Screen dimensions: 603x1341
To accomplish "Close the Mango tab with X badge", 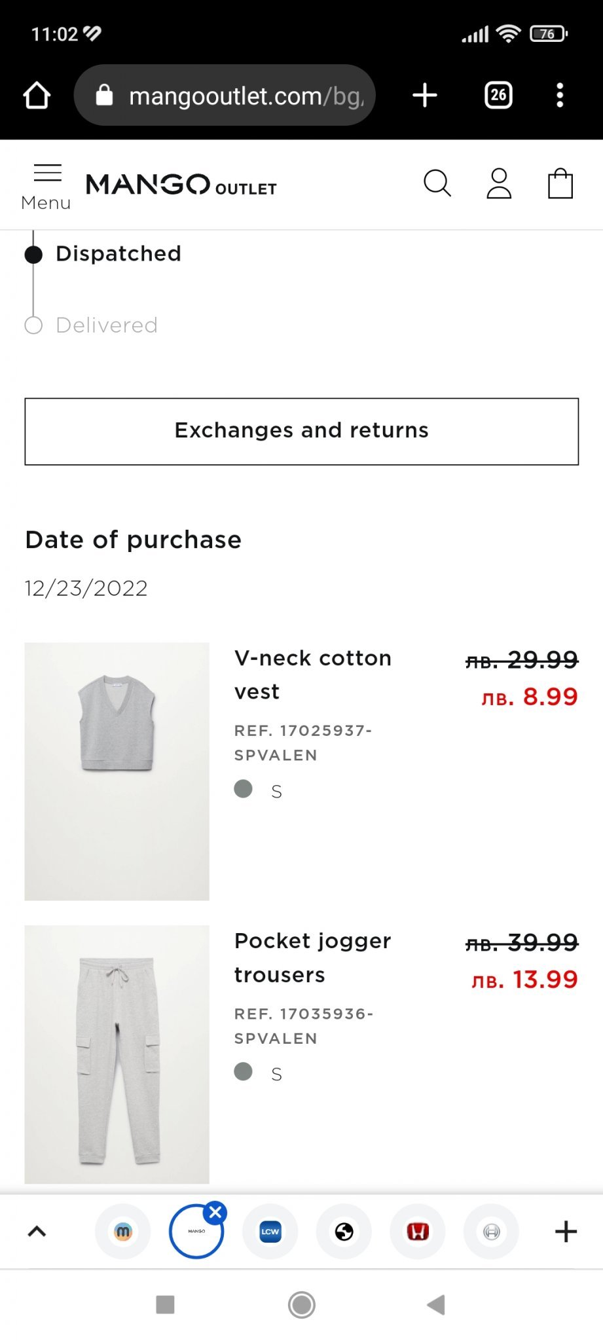I will 215,1213.
